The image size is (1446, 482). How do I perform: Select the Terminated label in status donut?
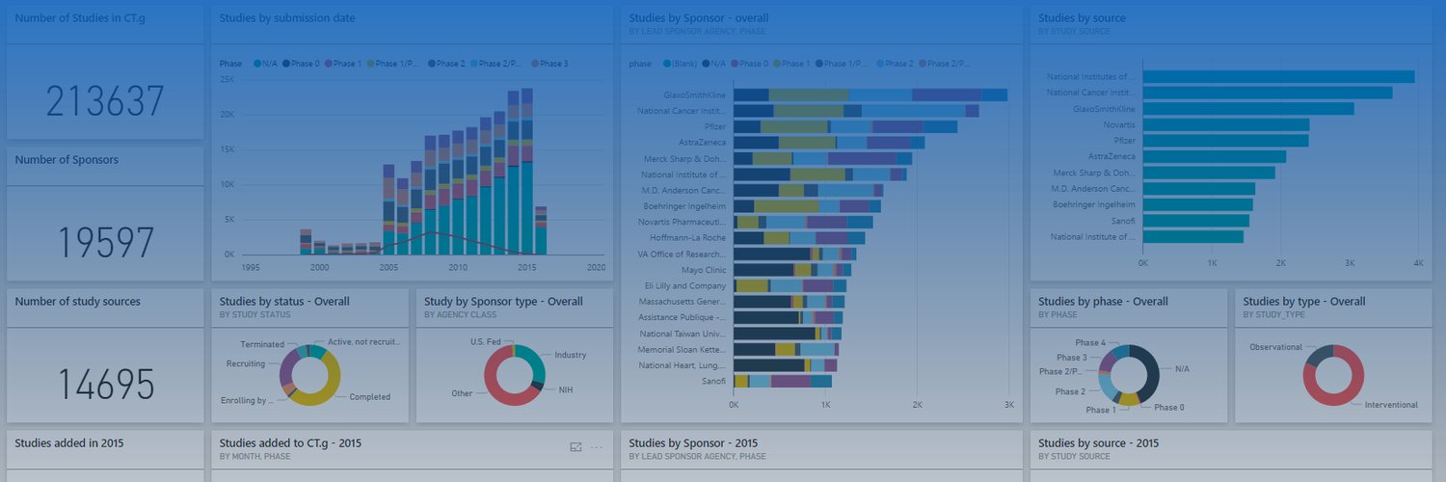[x=262, y=344]
